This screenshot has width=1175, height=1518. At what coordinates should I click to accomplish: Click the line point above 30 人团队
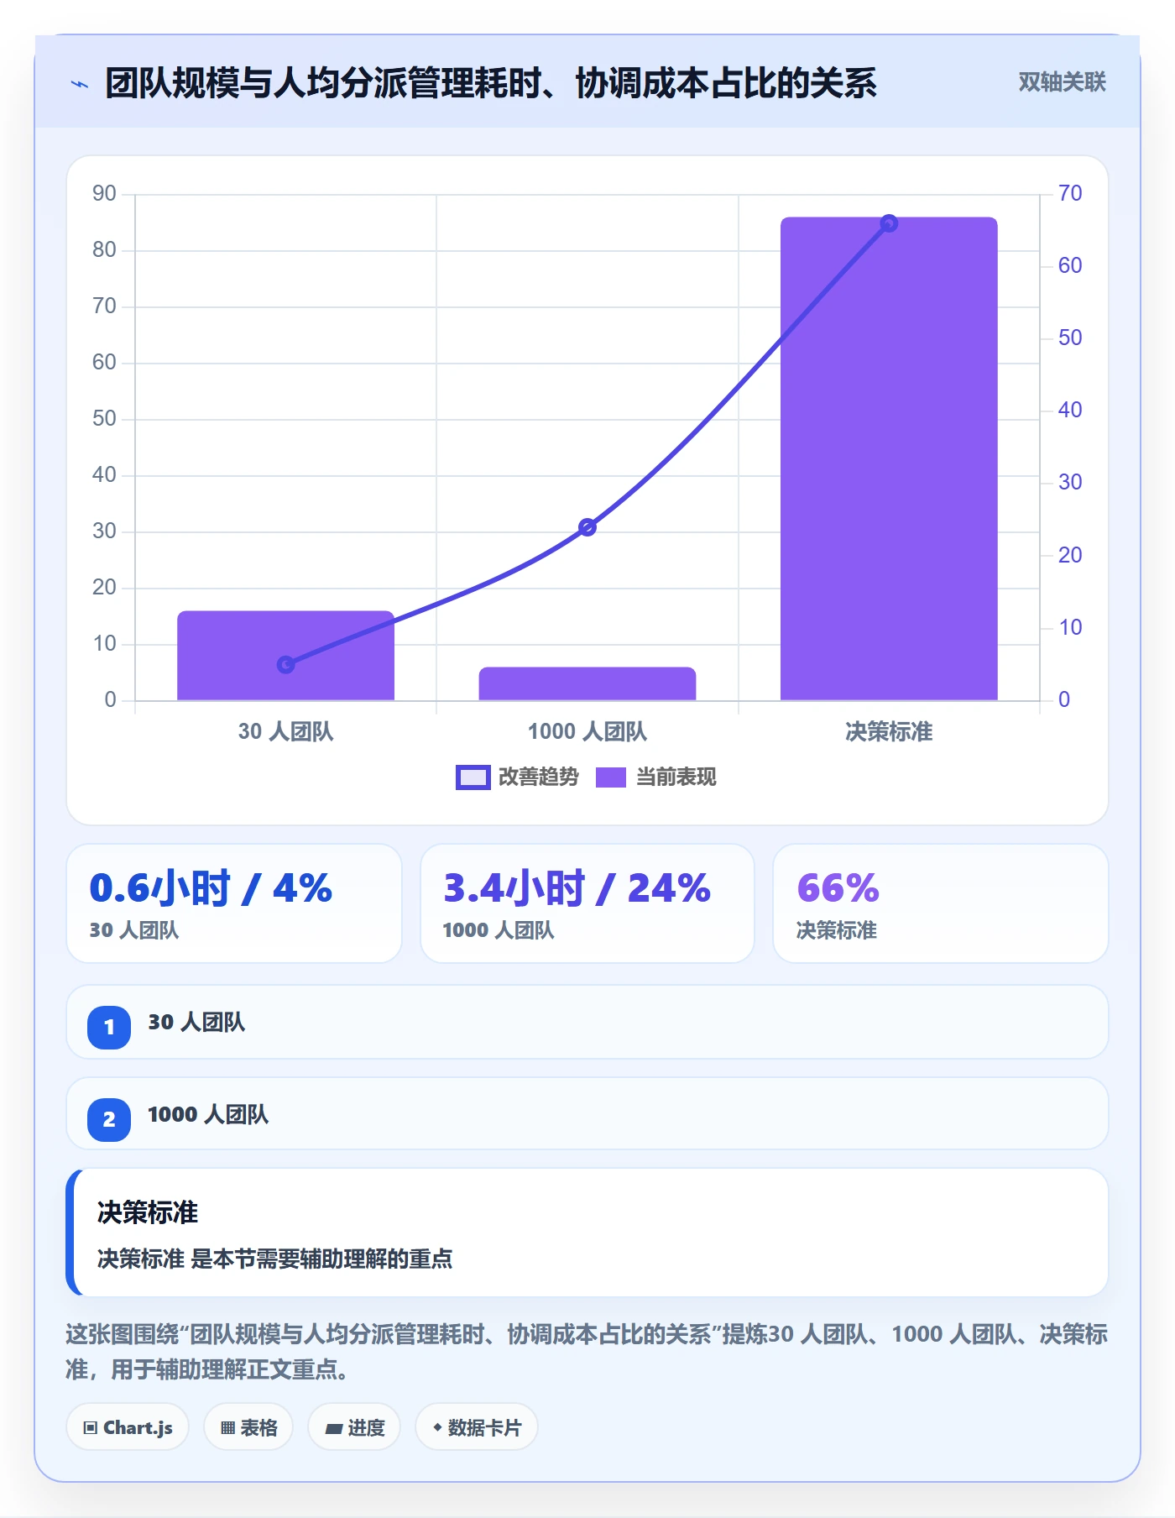285,665
